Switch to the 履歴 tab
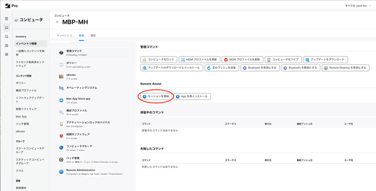Screen dimensions: 376x191 93,35
